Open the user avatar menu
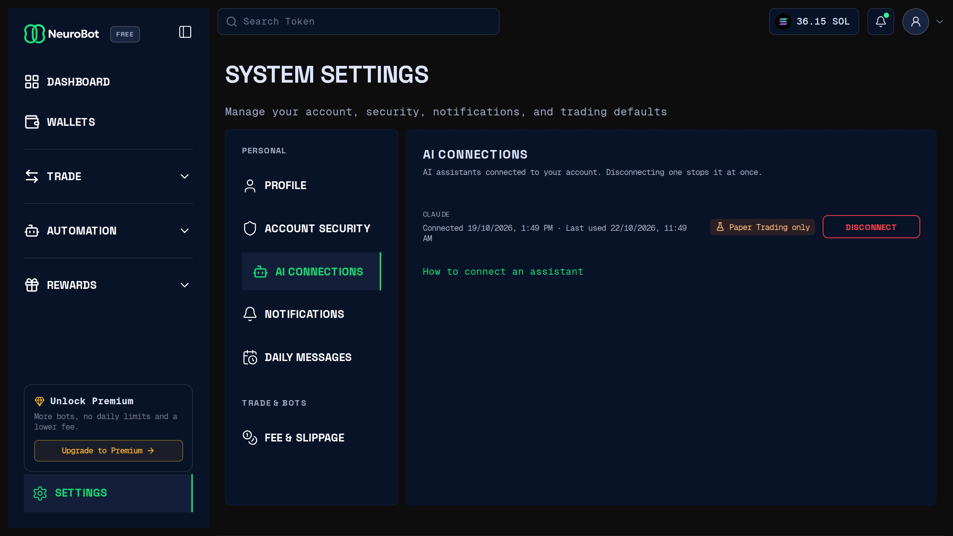 [916, 22]
